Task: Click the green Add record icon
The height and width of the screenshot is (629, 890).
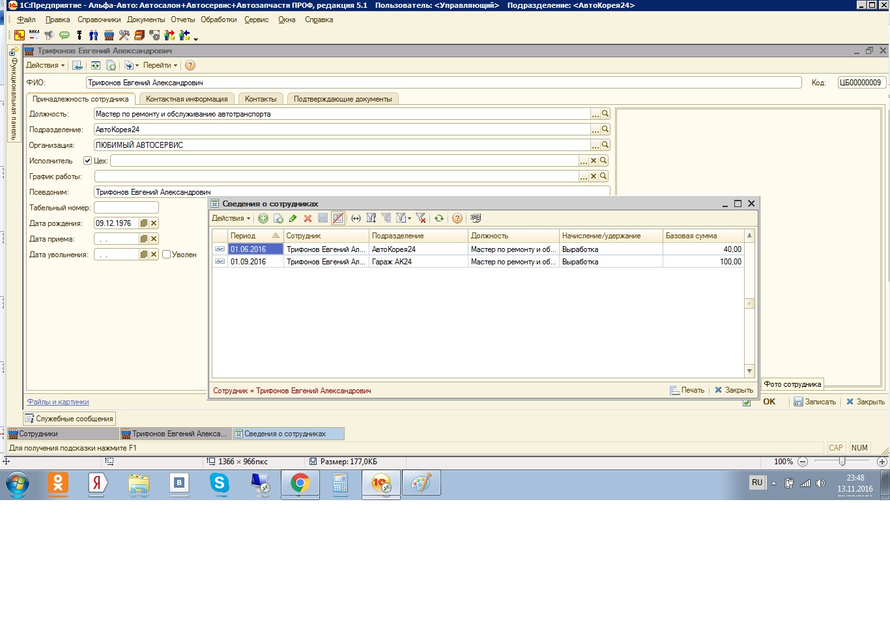Action: (x=263, y=219)
